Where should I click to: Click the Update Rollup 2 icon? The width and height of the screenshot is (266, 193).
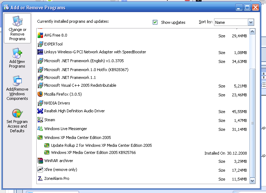click(x=47, y=145)
